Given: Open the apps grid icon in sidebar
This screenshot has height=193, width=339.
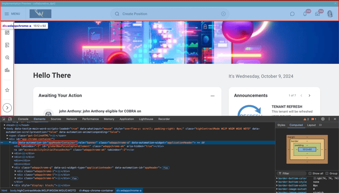Looking at the screenshot, I should (x=7, y=32).
